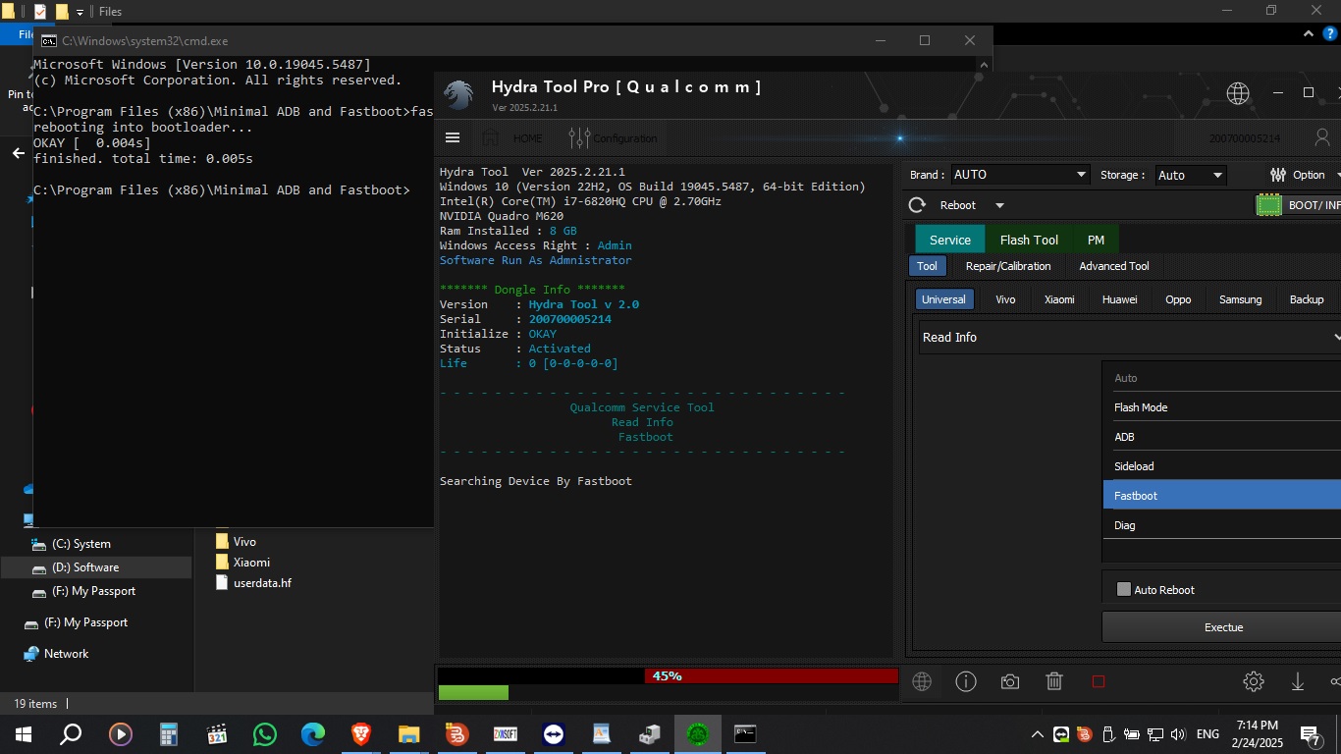1341x754 pixels.
Task: Switch to the Flash Tool tab
Action: [x=1029, y=240]
